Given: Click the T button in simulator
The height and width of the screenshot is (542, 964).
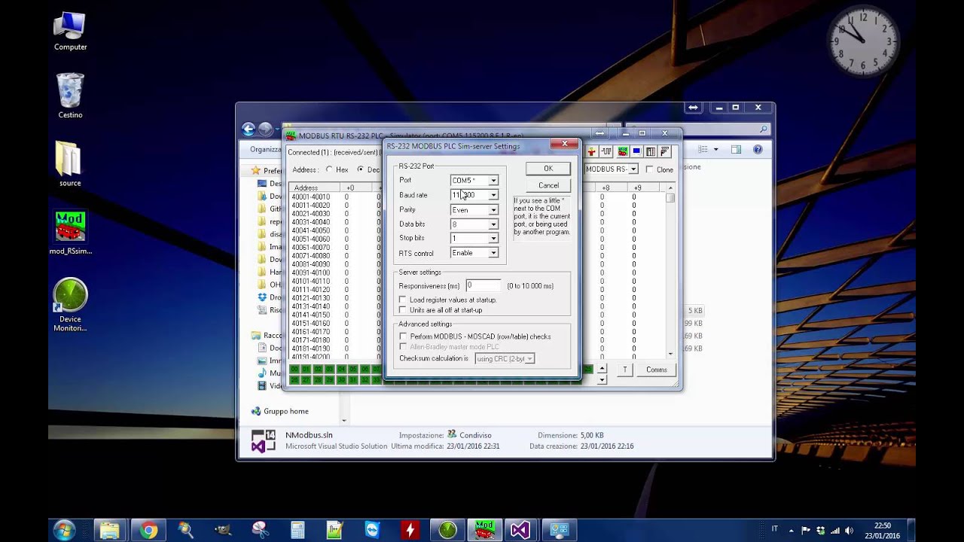Looking at the screenshot, I should pyautogui.click(x=624, y=370).
